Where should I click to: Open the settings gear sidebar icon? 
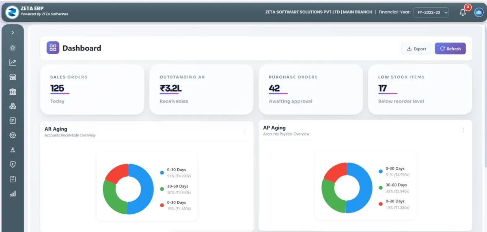point(13,135)
